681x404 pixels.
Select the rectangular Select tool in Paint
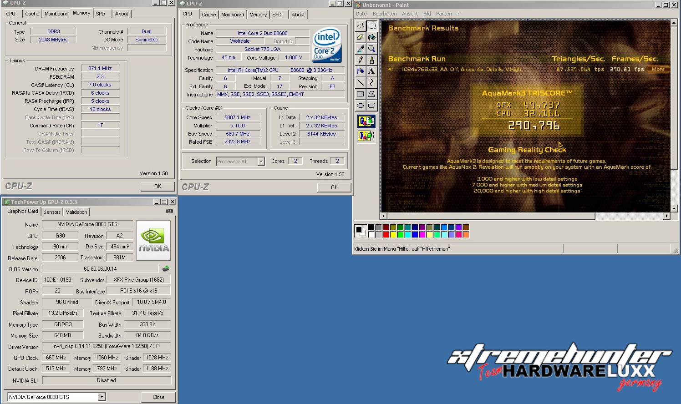coord(372,26)
